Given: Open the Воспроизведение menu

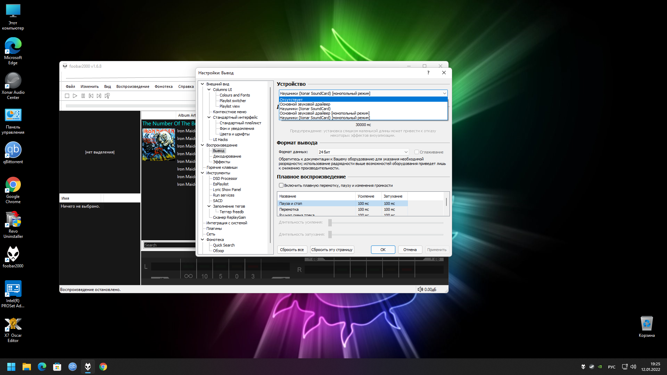Looking at the screenshot, I should 133,86.
